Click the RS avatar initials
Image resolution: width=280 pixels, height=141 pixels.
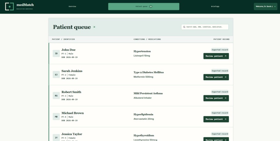pos(56,96)
